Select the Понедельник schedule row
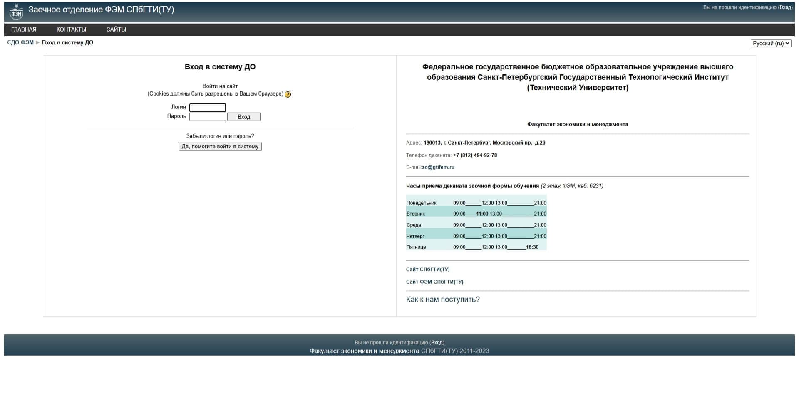The width and height of the screenshot is (799, 393). [x=476, y=201]
